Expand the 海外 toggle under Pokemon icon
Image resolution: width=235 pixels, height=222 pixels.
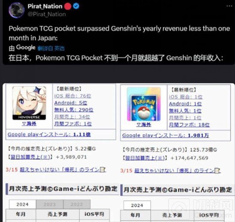coord(144,125)
